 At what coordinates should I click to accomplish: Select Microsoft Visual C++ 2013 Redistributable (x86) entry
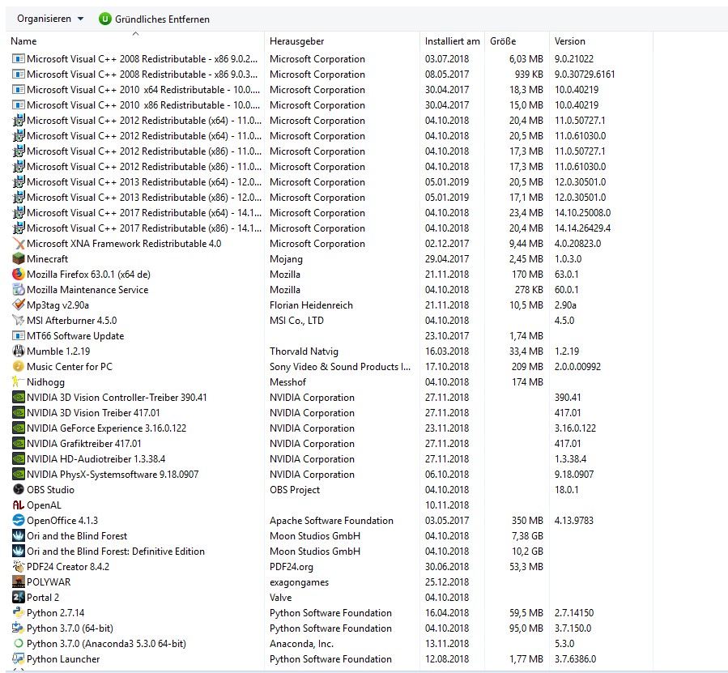144,198
